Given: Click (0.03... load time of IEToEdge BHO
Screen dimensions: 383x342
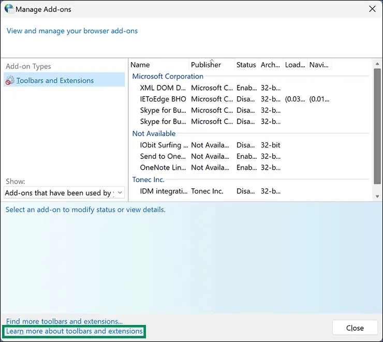Looking at the screenshot, I should click(295, 99).
